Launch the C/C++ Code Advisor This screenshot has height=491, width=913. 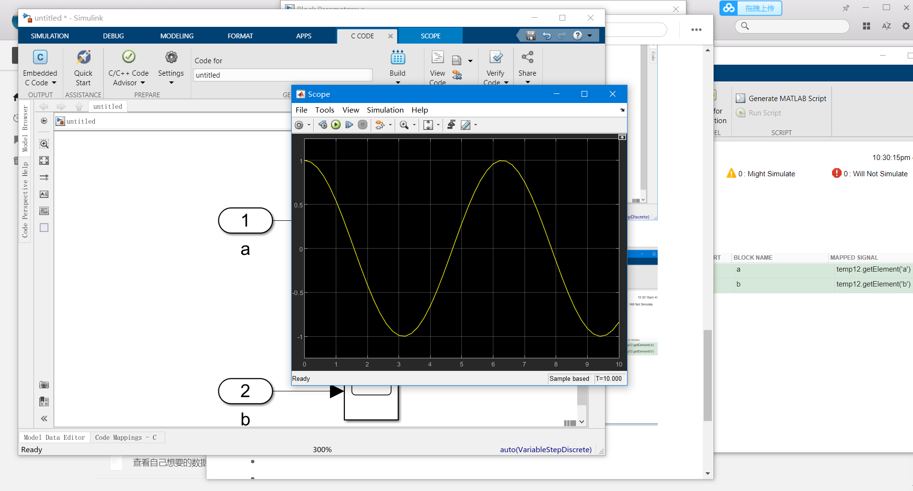pos(128,67)
